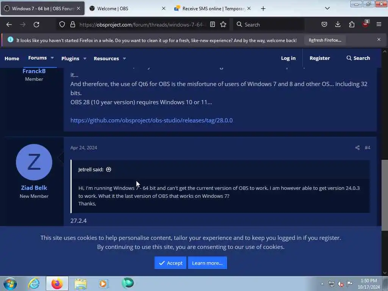Click the Log in link
The image size is (388, 291).
288,58
